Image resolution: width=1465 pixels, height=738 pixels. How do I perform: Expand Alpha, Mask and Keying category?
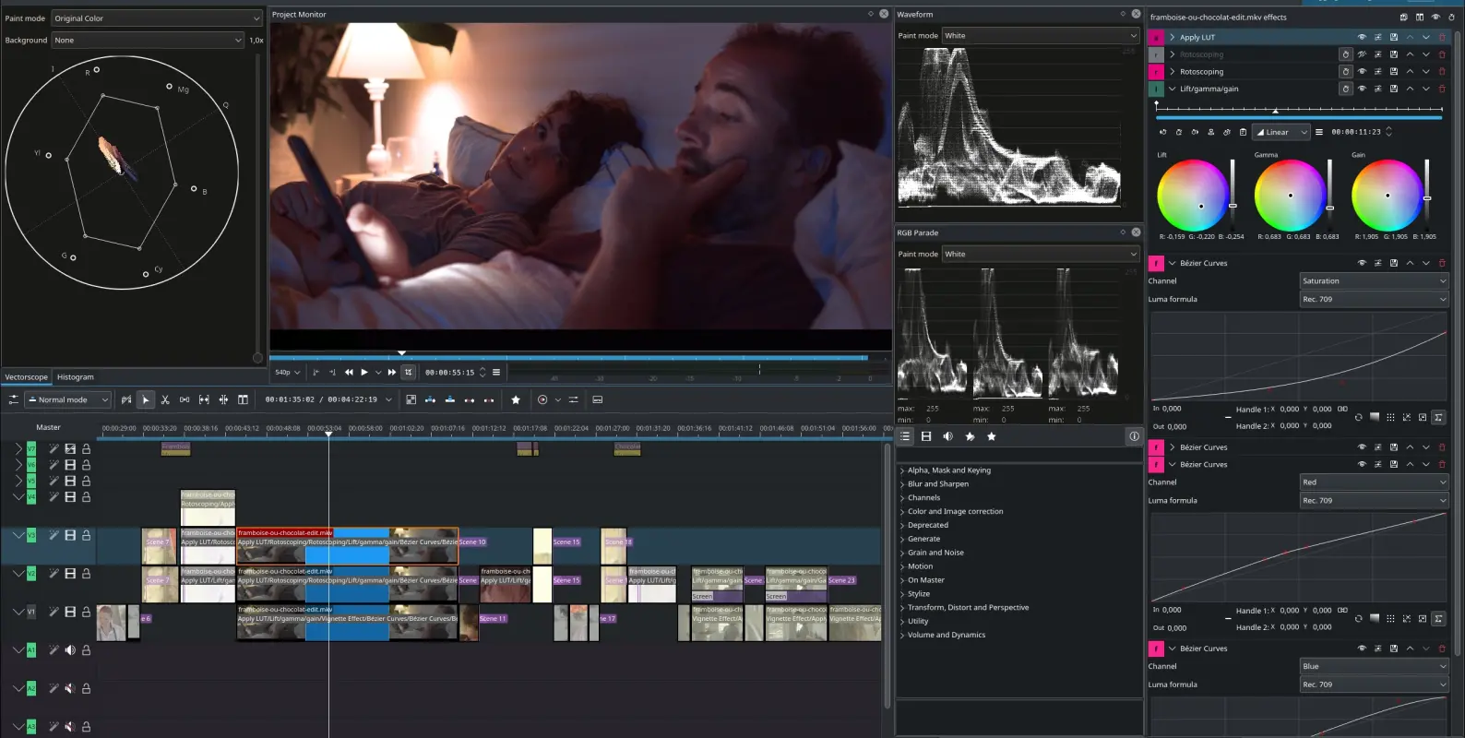[902, 470]
